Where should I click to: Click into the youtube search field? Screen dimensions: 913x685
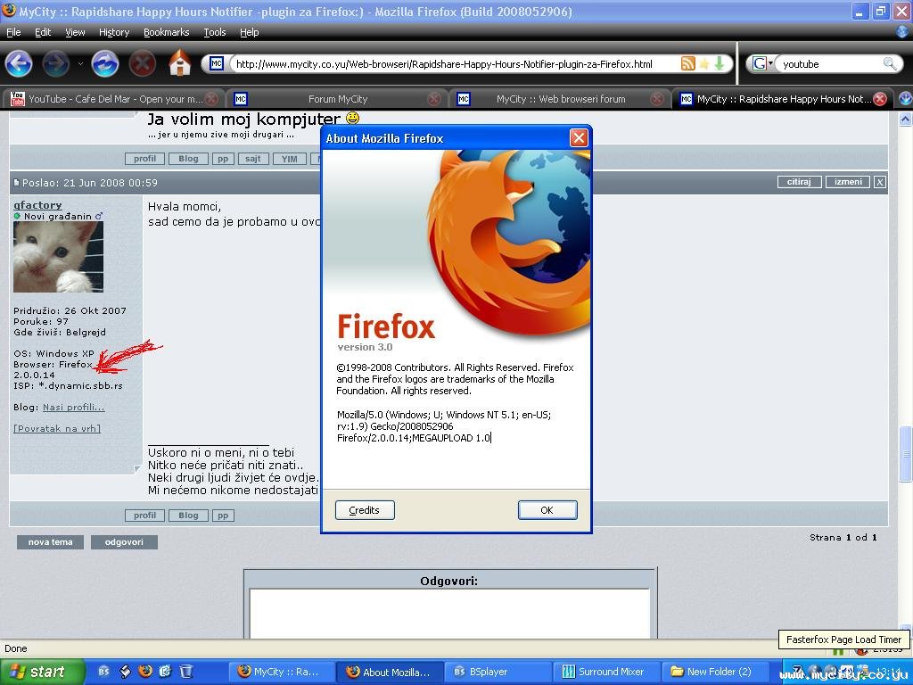831,64
